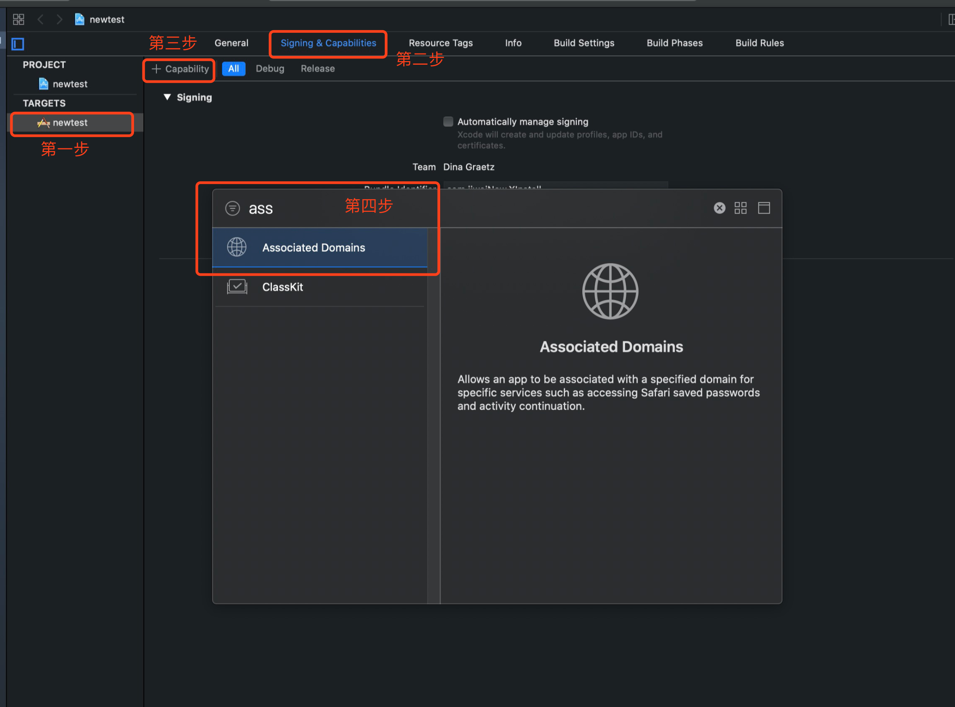Image resolution: width=955 pixels, height=707 pixels.
Task: Click the related items grid icon
Action: click(x=18, y=19)
